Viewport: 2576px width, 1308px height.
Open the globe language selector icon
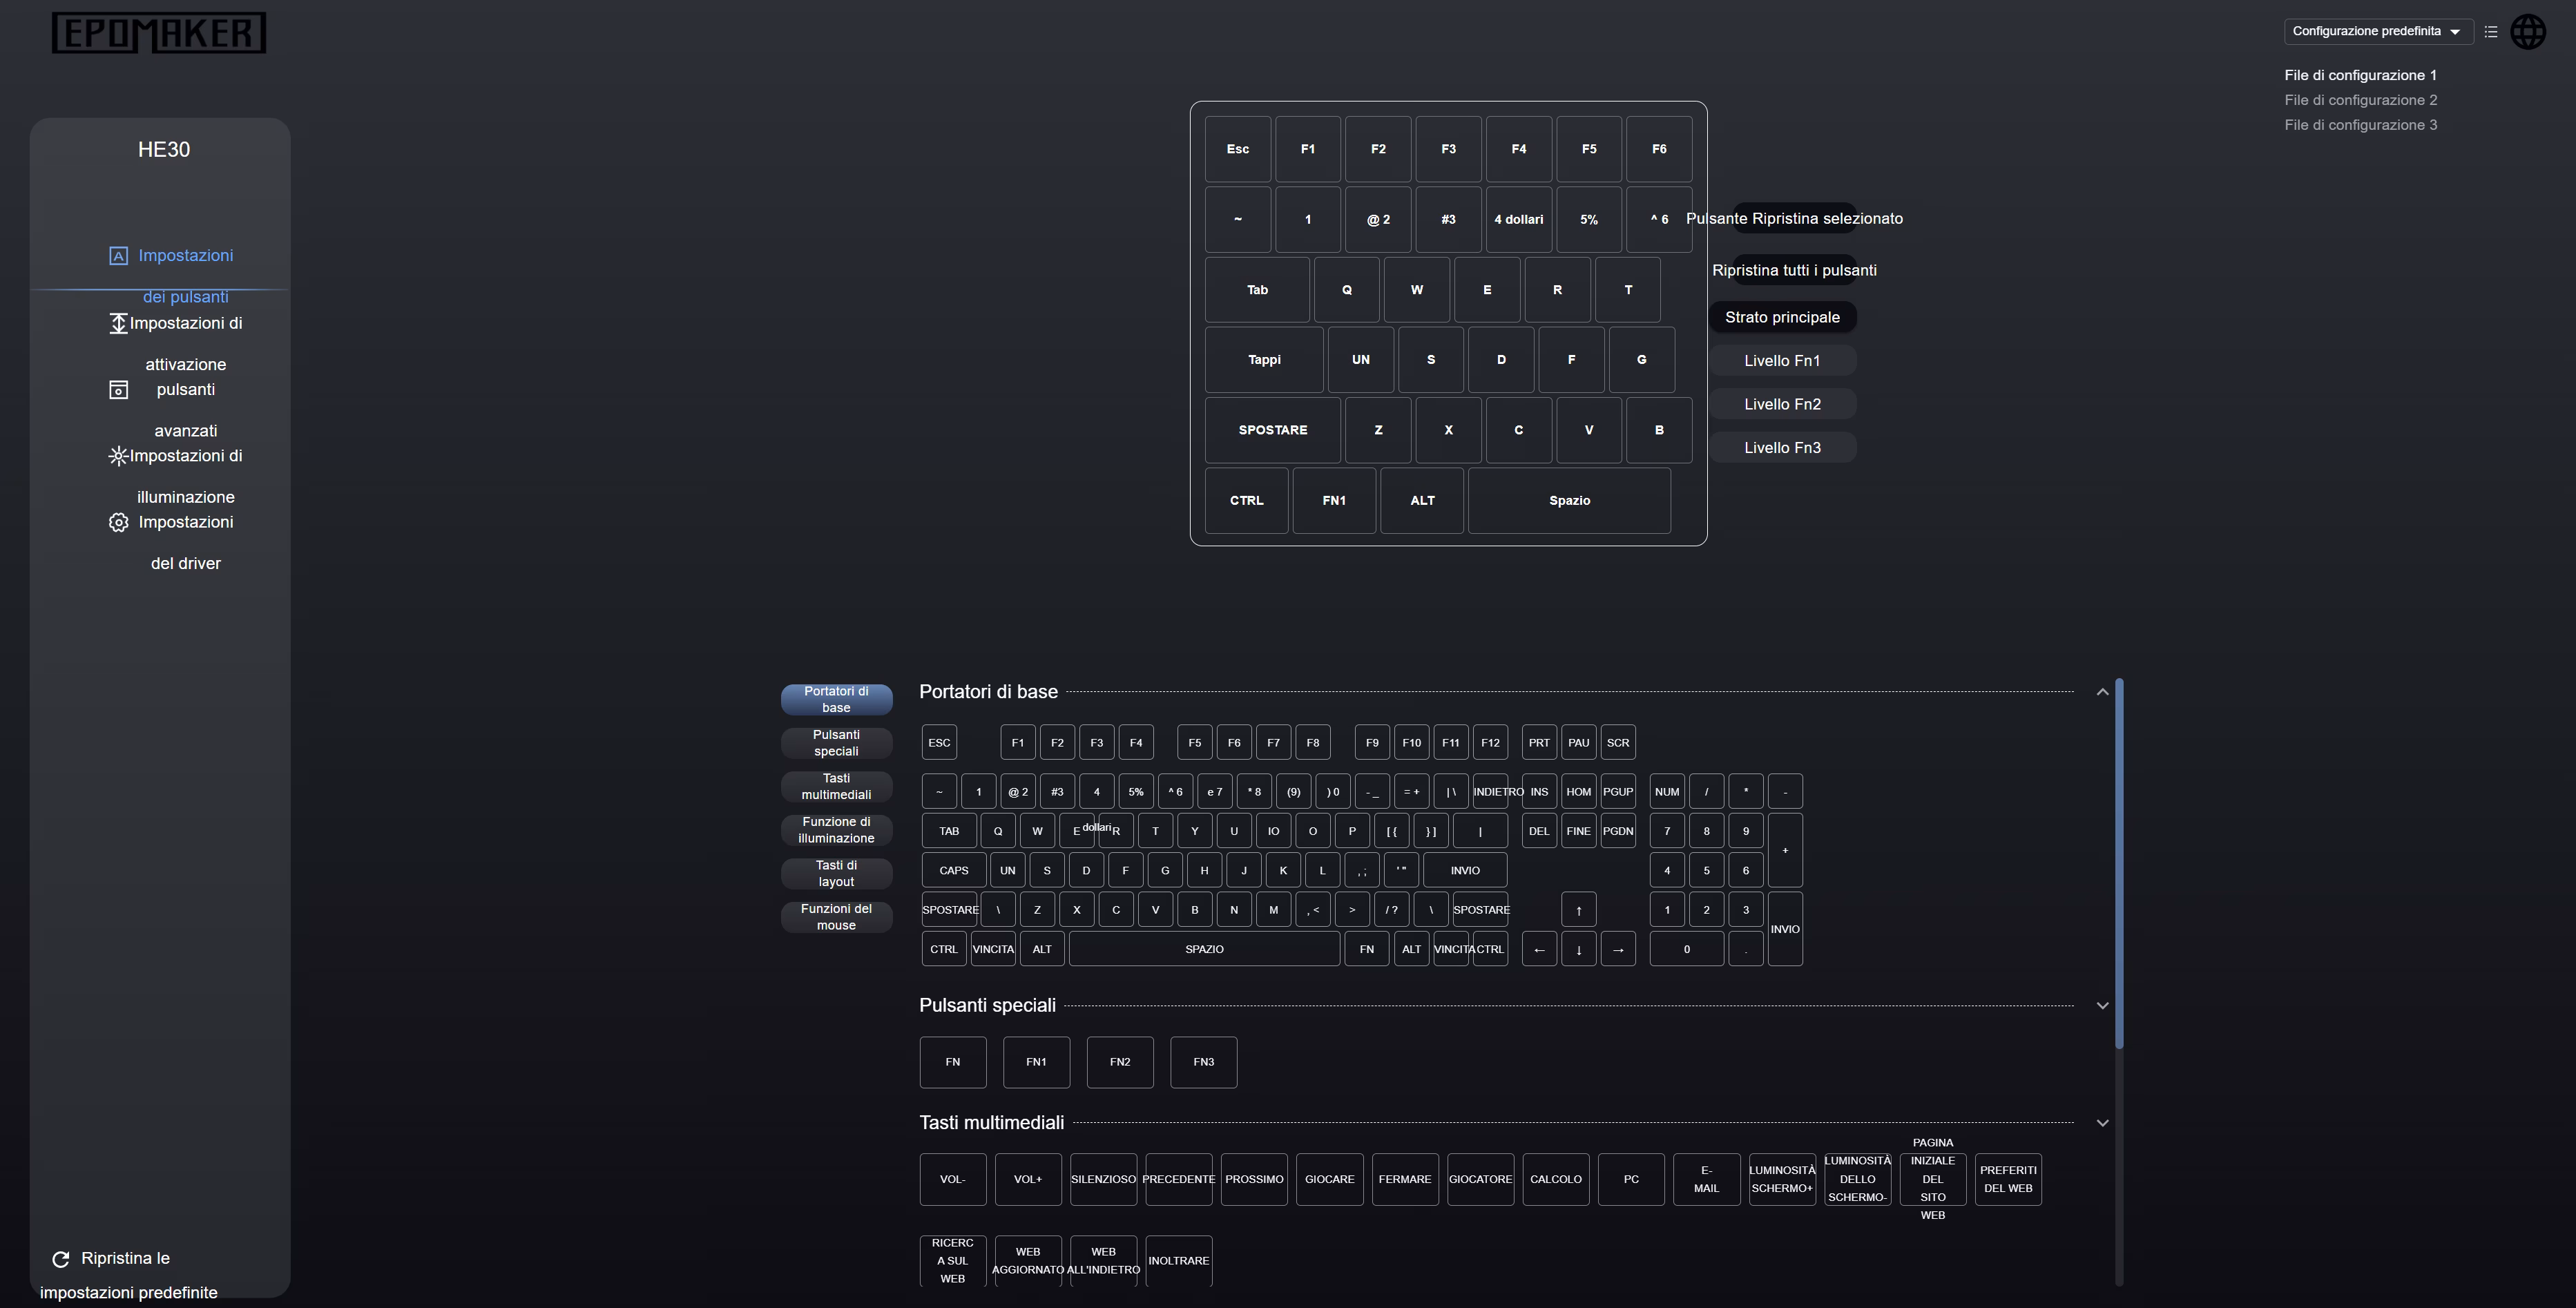pyautogui.click(x=2528, y=31)
